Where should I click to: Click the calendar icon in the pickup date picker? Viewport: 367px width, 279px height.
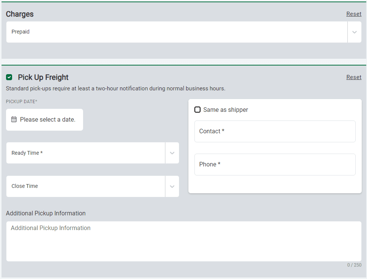click(14, 119)
